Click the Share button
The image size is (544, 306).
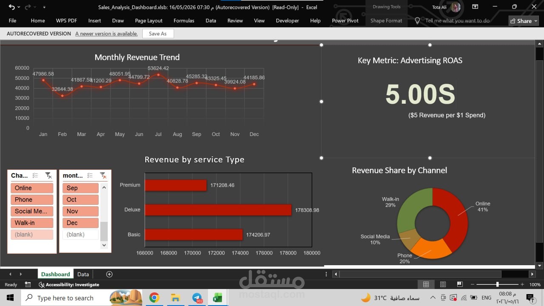click(x=524, y=21)
